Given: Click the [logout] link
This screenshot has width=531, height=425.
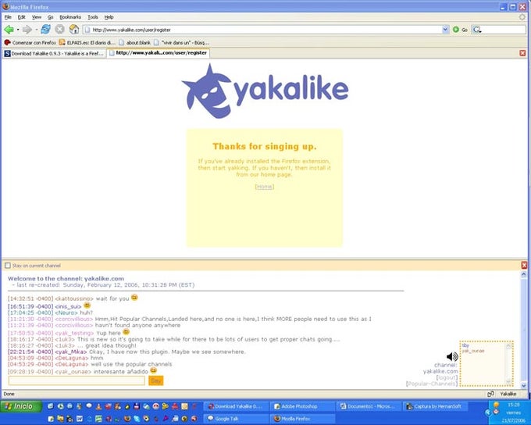Looking at the screenshot, I should pyautogui.click(x=447, y=377).
